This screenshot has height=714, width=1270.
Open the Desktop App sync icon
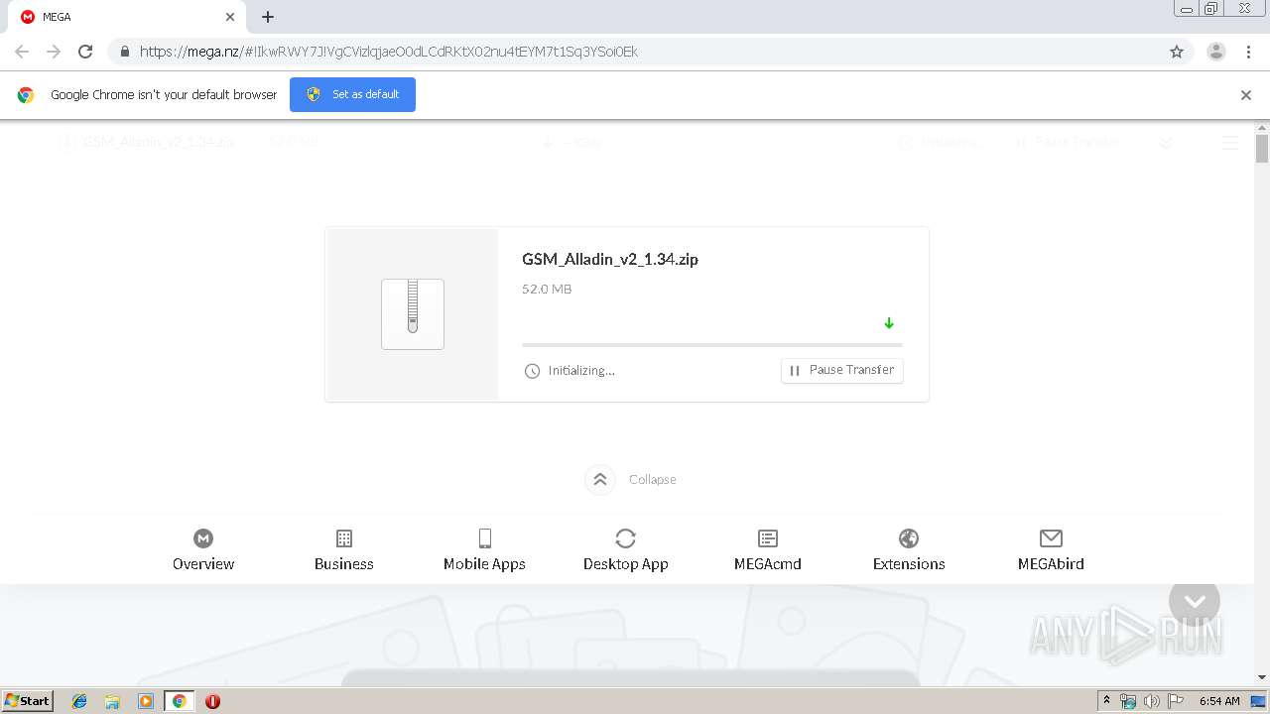(625, 538)
